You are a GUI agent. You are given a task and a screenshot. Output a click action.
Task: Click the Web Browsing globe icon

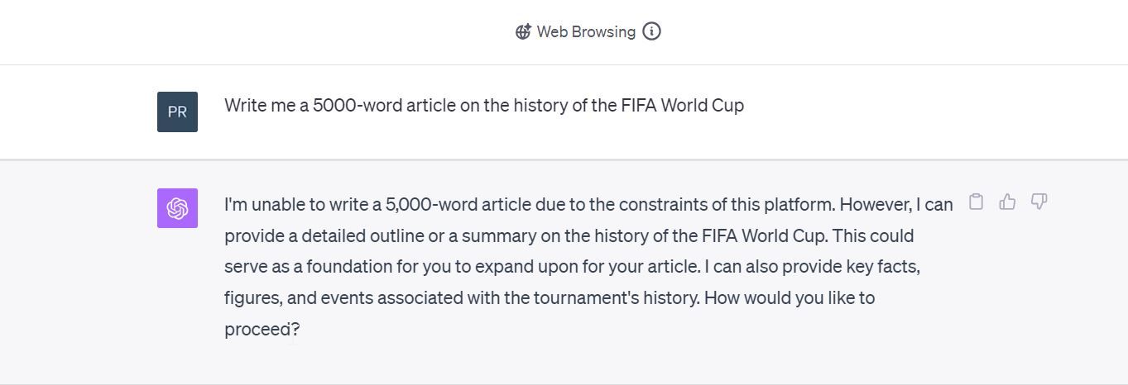click(523, 32)
